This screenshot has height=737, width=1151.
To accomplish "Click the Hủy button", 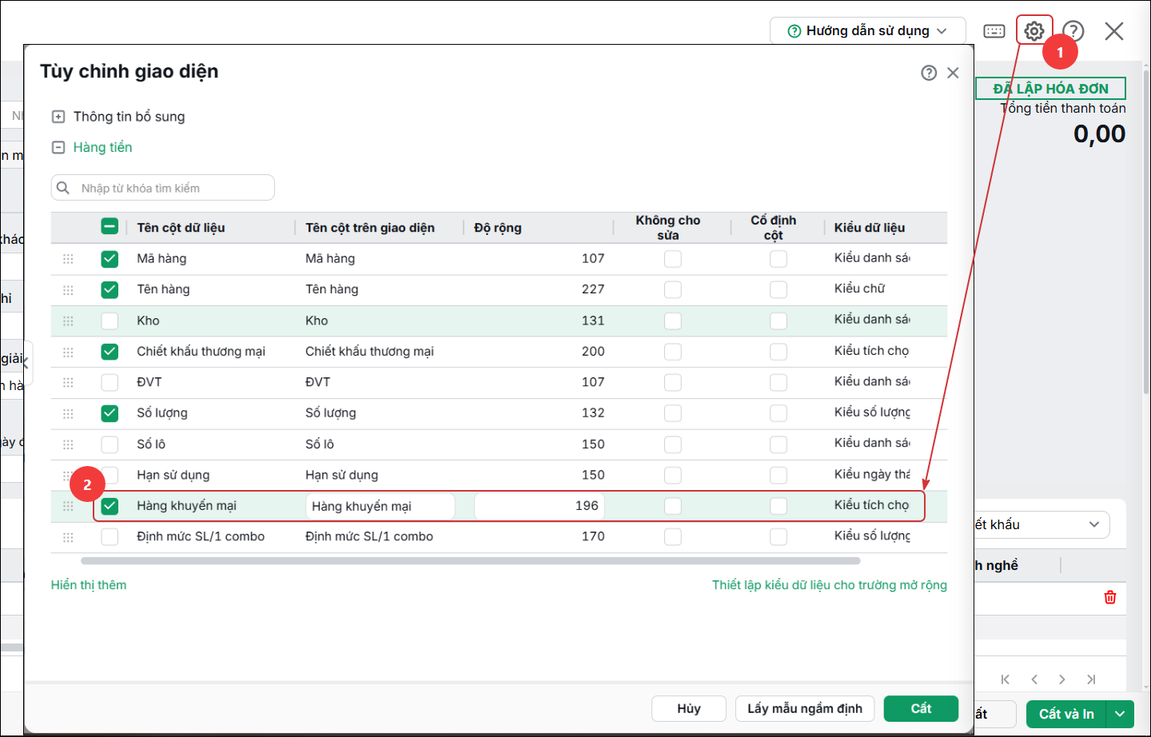I will coord(689,708).
